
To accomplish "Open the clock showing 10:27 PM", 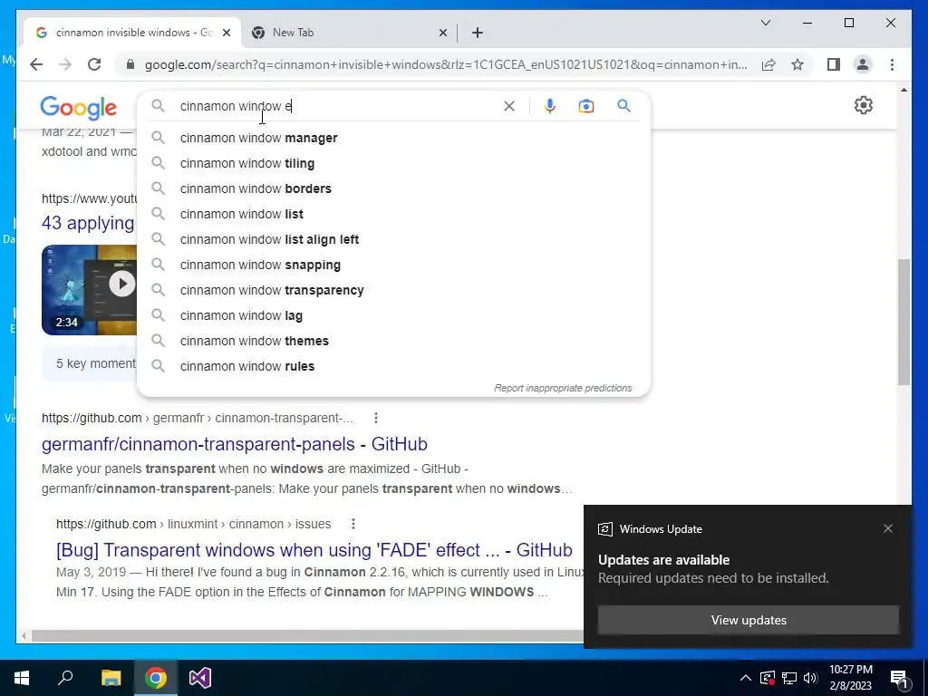I will coord(850,678).
